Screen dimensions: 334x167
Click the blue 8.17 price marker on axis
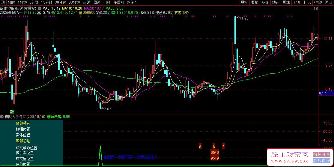coord(322,93)
